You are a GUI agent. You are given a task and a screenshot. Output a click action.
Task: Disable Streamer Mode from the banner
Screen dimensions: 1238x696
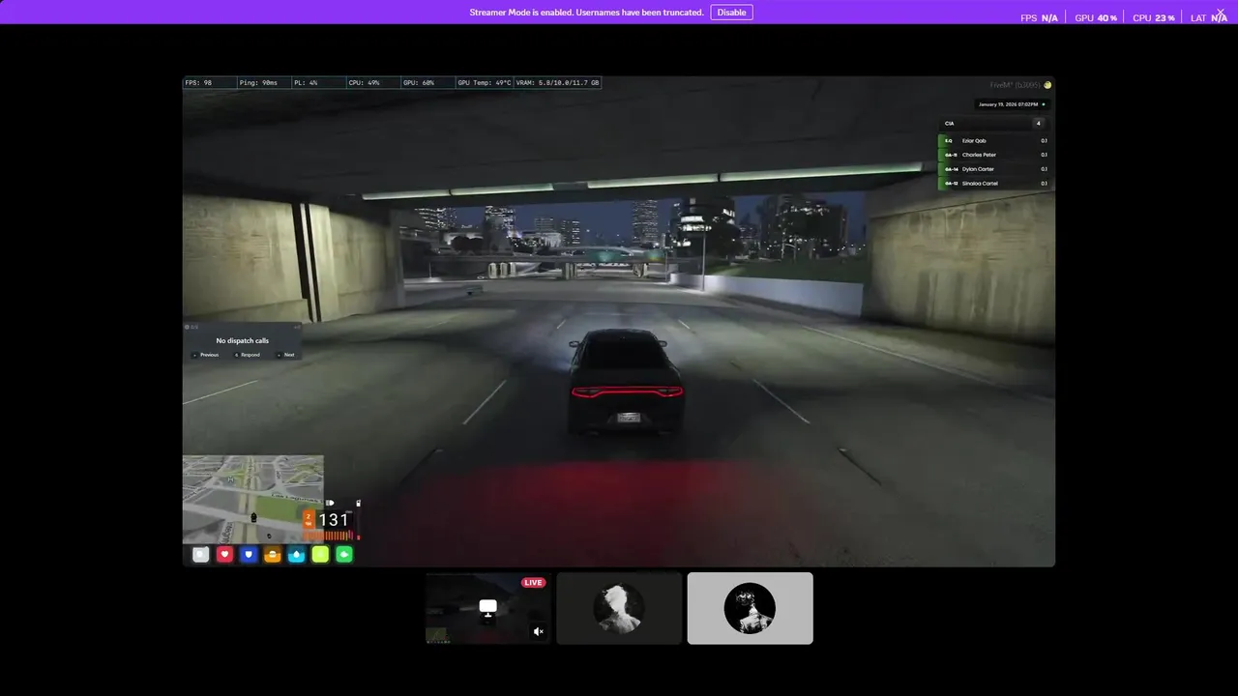tap(731, 13)
